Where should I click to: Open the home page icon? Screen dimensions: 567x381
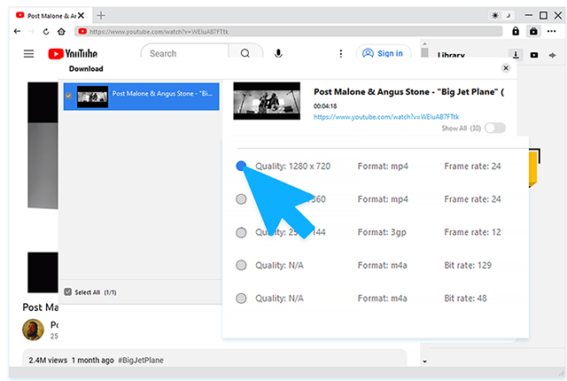tap(61, 31)
